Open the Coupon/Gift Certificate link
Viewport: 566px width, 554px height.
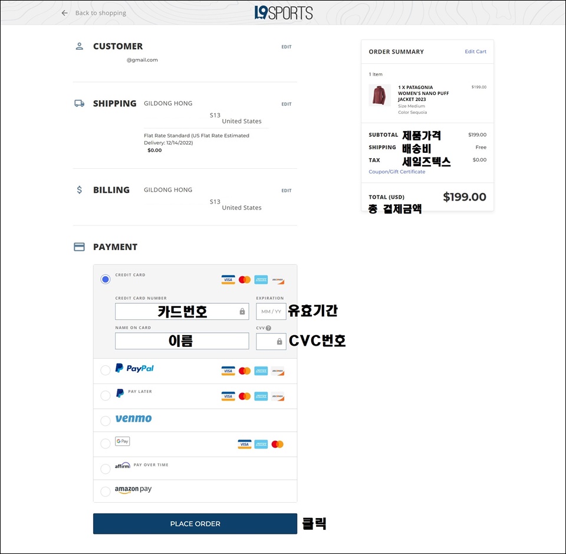pyautogui.click(x=397, y=172)
